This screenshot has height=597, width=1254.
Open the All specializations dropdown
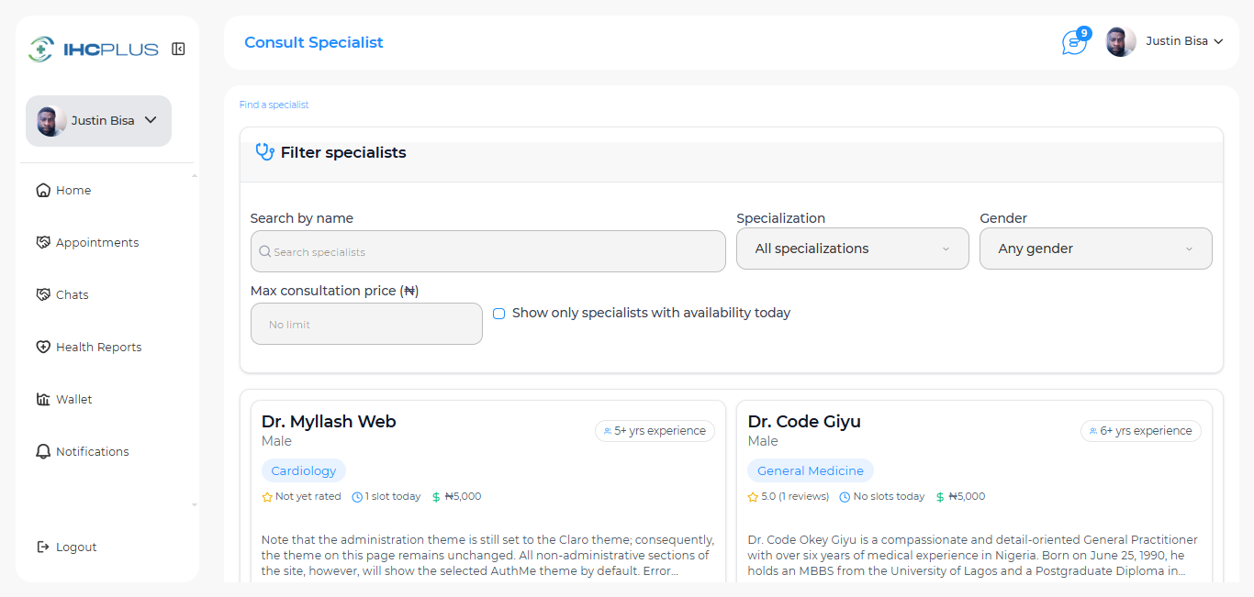852,249
